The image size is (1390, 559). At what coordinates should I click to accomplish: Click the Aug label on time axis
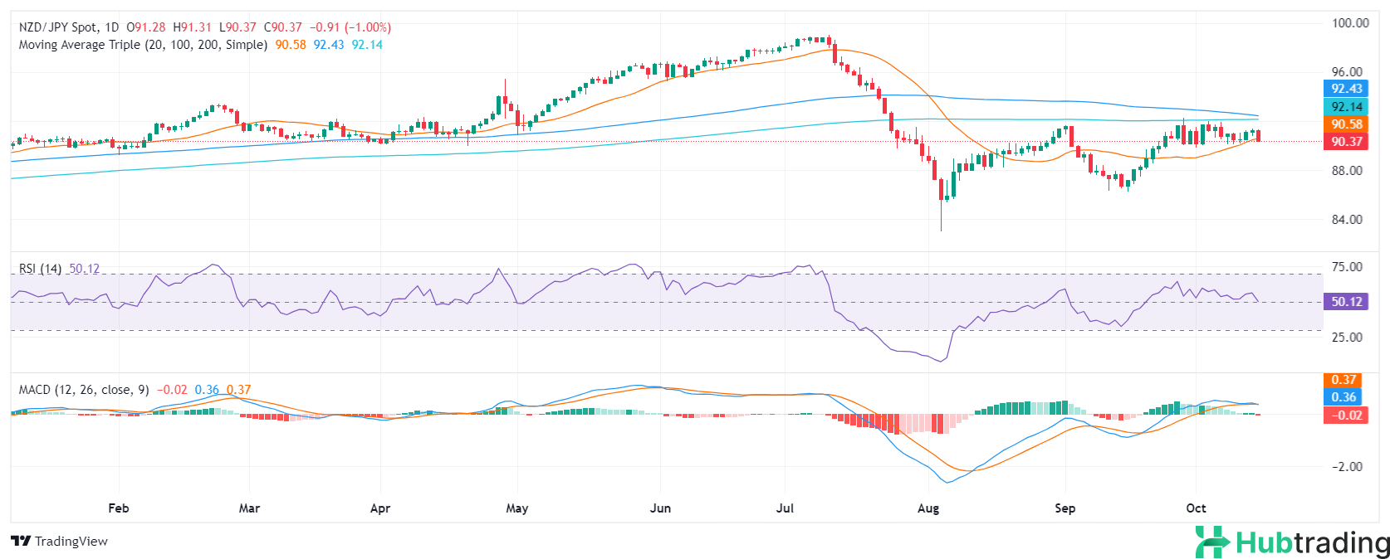point(928,508)
